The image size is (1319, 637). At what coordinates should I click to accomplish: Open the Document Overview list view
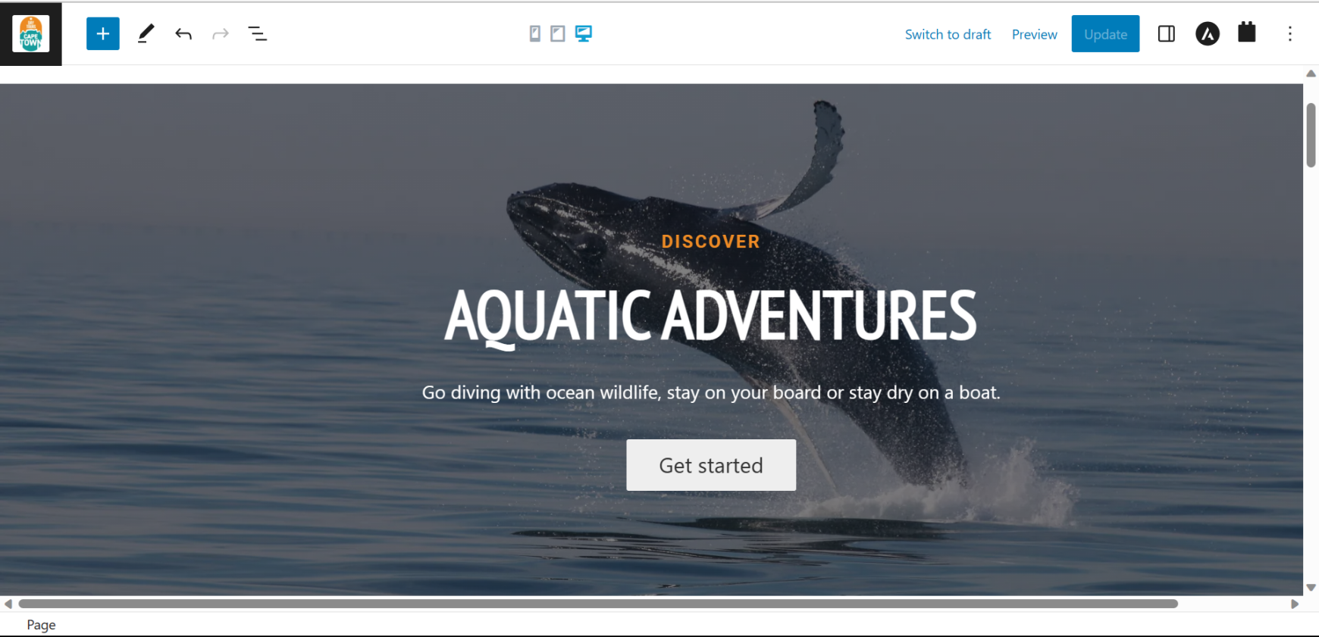pyautogui.click(x=258, y=34)
